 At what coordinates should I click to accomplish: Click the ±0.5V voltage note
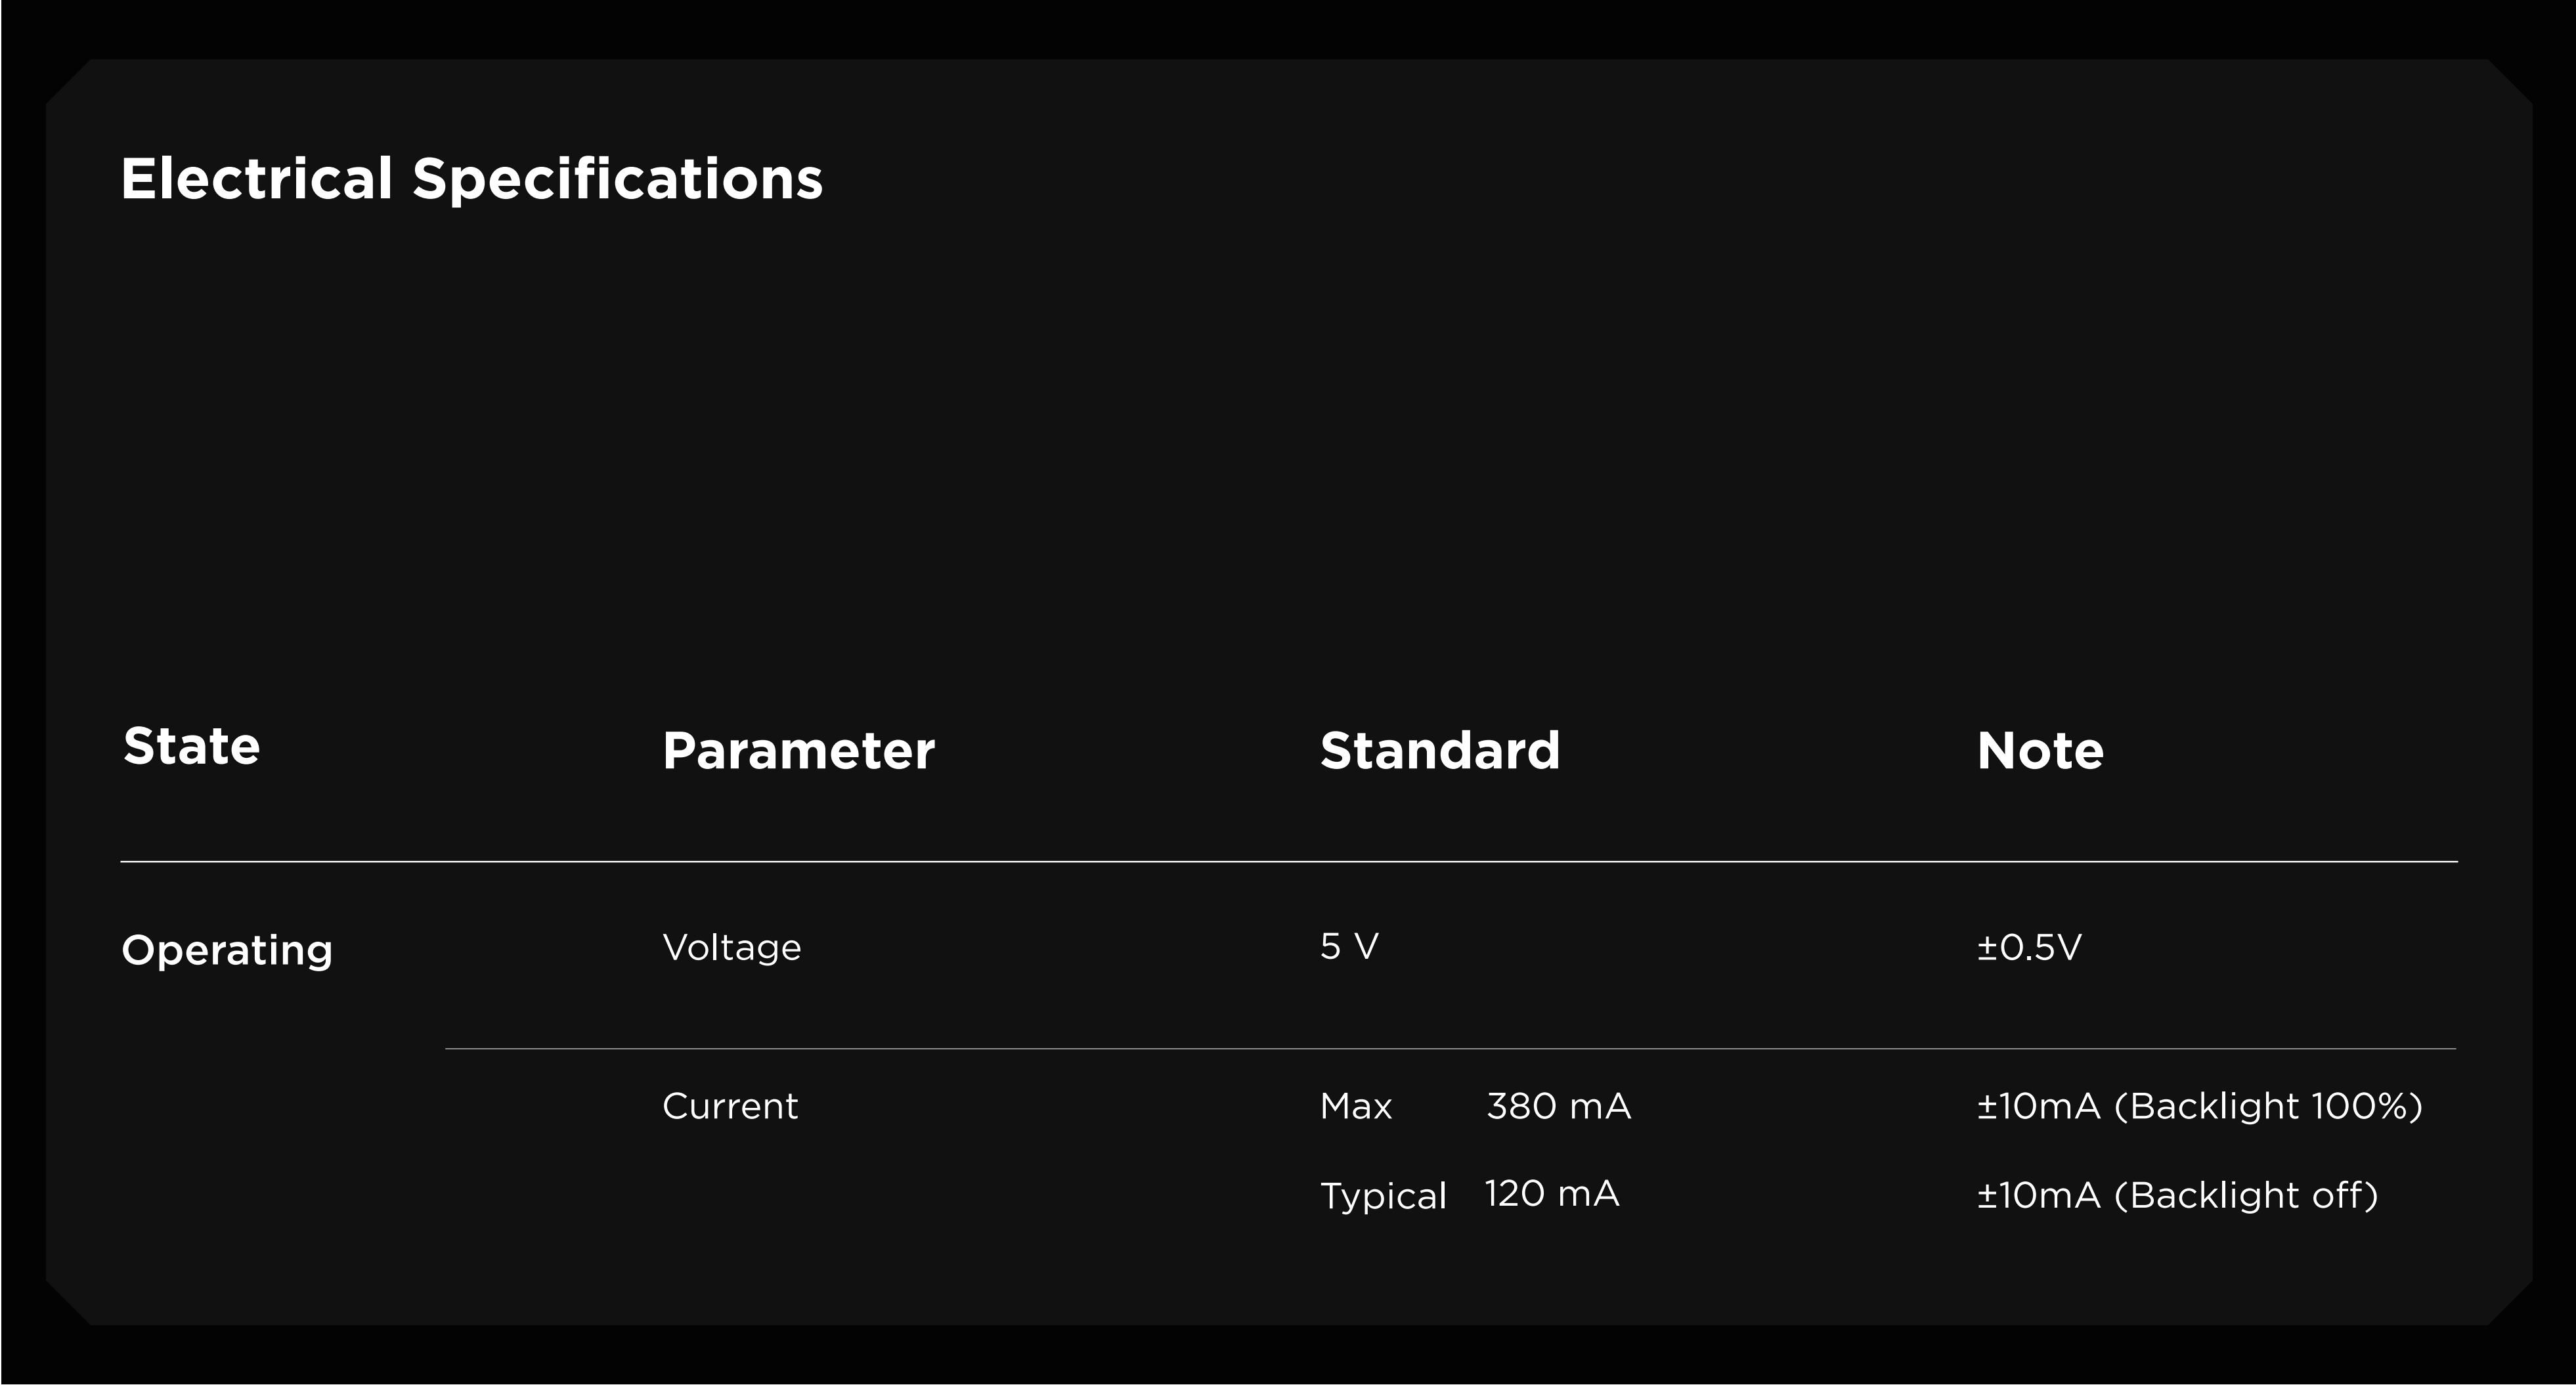(2029, 947)
